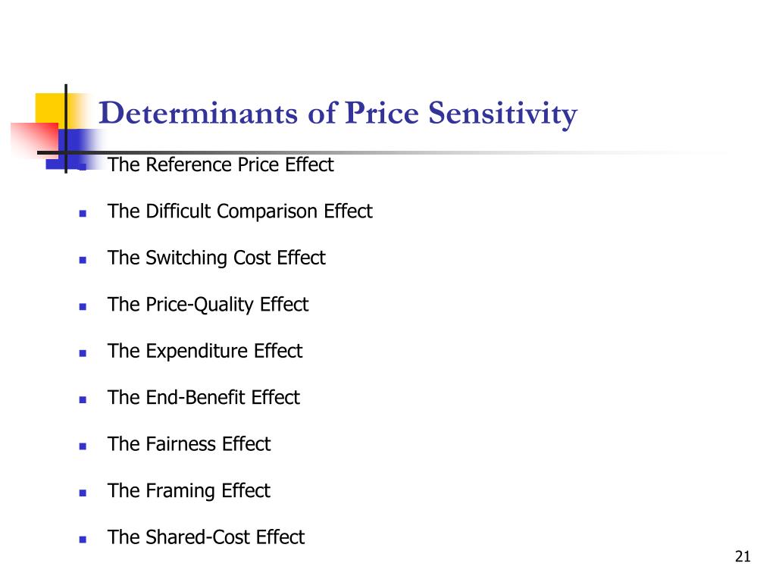Click the slide title "Determinants of Price Sensitivity"
This screenshot has height=582, width=776.
point(338,114)
